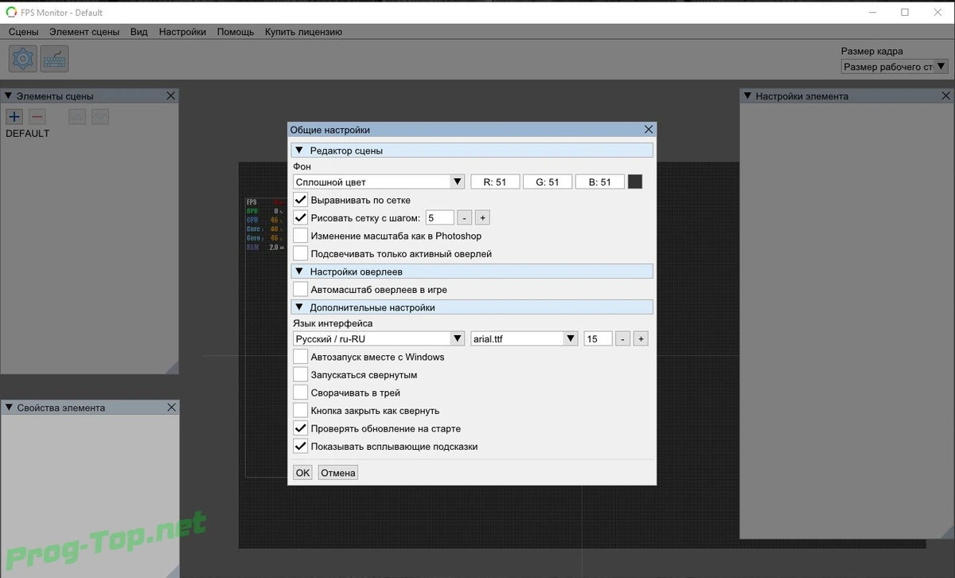This screenshot has height=578, width=955.
Task: Decrease font size with minus button
Action: [x=623, y=338]
